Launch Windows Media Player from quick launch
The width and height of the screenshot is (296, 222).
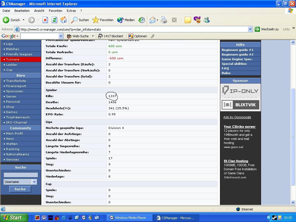[84, 218]
